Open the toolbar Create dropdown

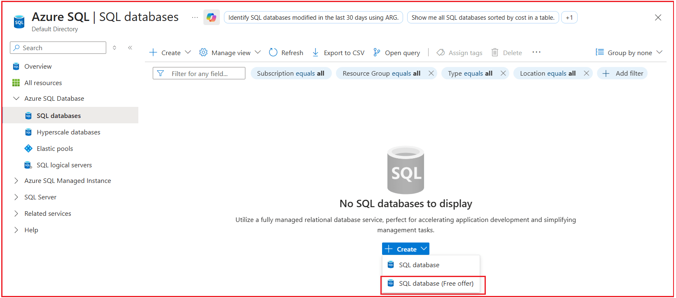(x=170, y=53)
